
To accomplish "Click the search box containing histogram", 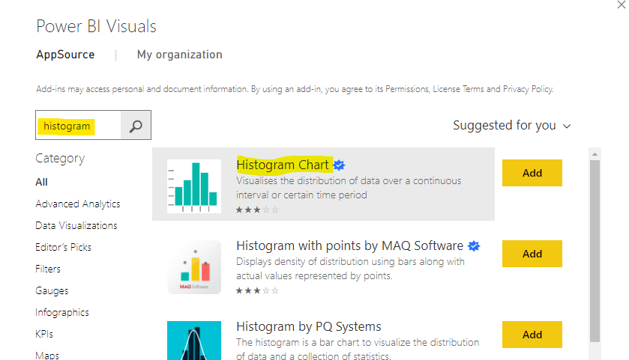I will pos(79,126).
